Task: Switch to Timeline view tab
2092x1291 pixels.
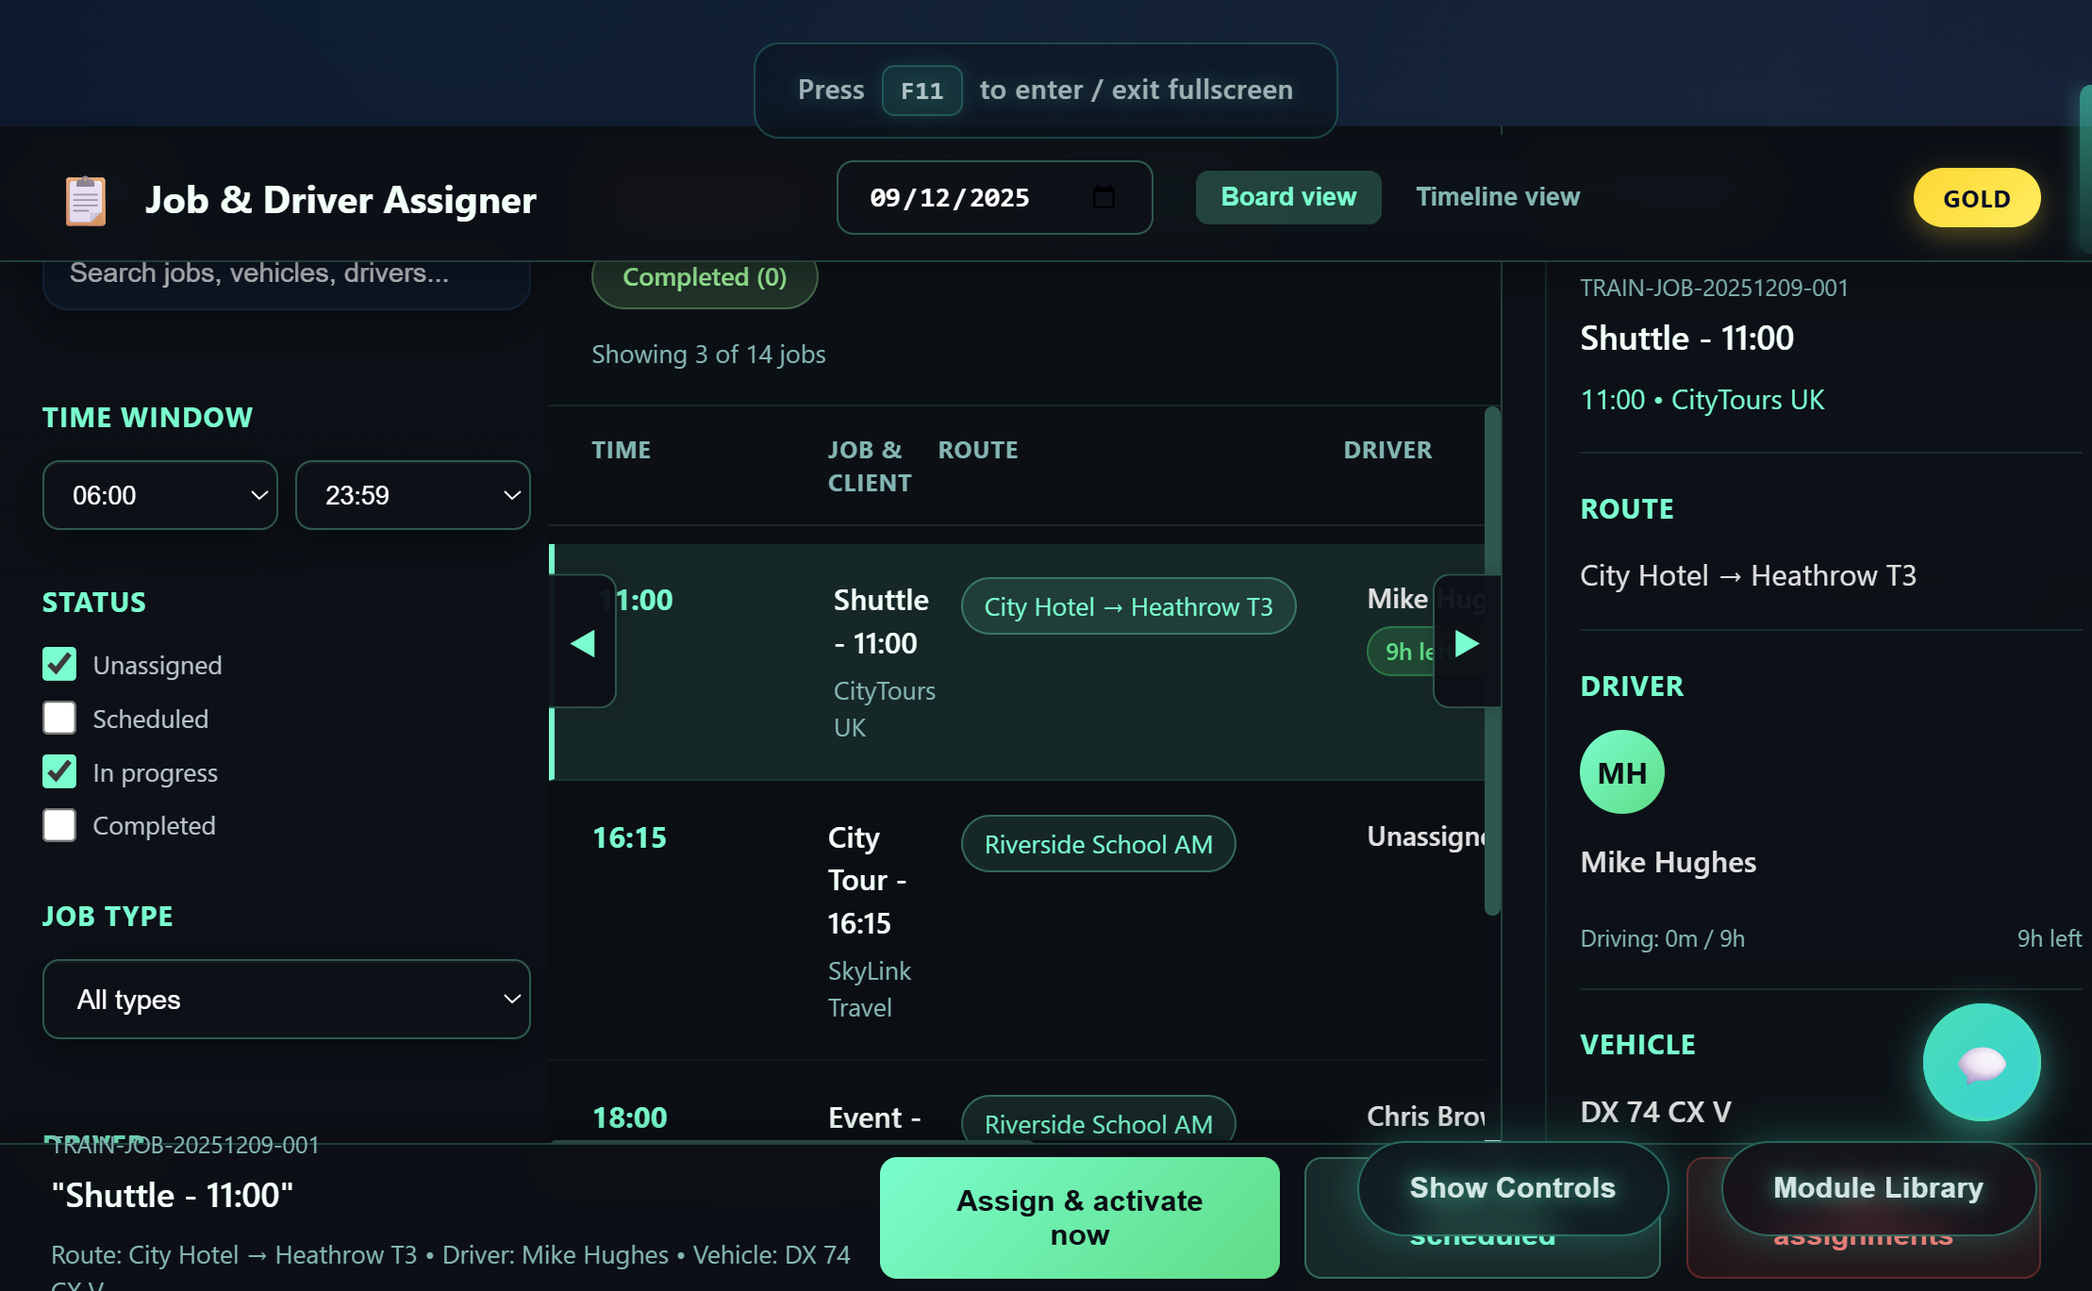Action: tap(1498, 197)
